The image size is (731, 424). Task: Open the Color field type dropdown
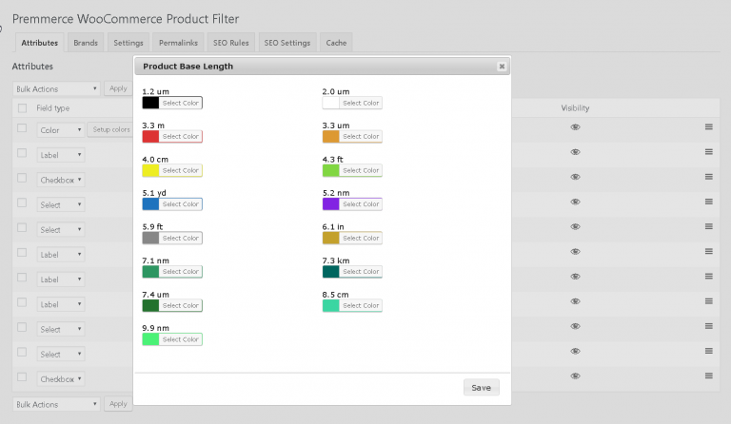click(x=61, y=130)
